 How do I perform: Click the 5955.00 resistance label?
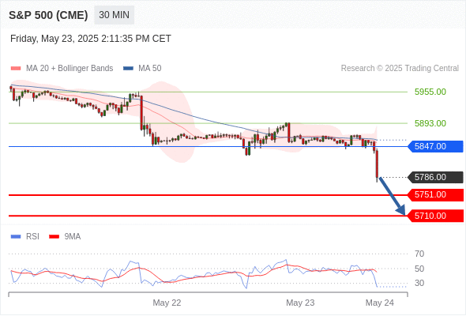point(430,92)
